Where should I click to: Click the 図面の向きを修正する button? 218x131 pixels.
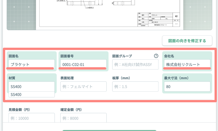pyautogui.click(x=187, y=41)
